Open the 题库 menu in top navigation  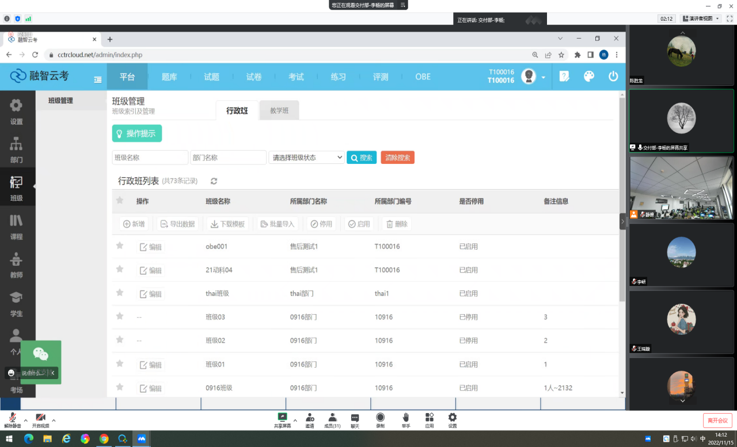[169, 77]
